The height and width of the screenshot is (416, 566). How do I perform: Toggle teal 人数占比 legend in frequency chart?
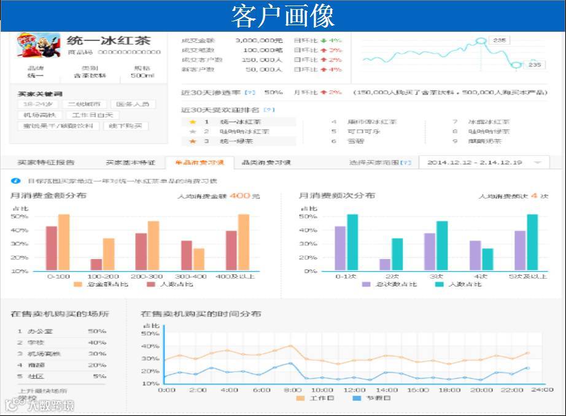pos(440,284)
